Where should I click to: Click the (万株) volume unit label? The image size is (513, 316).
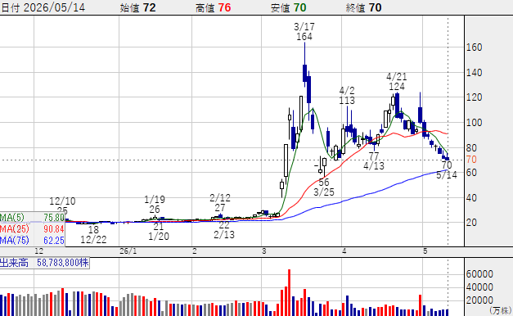coord(501,310)
